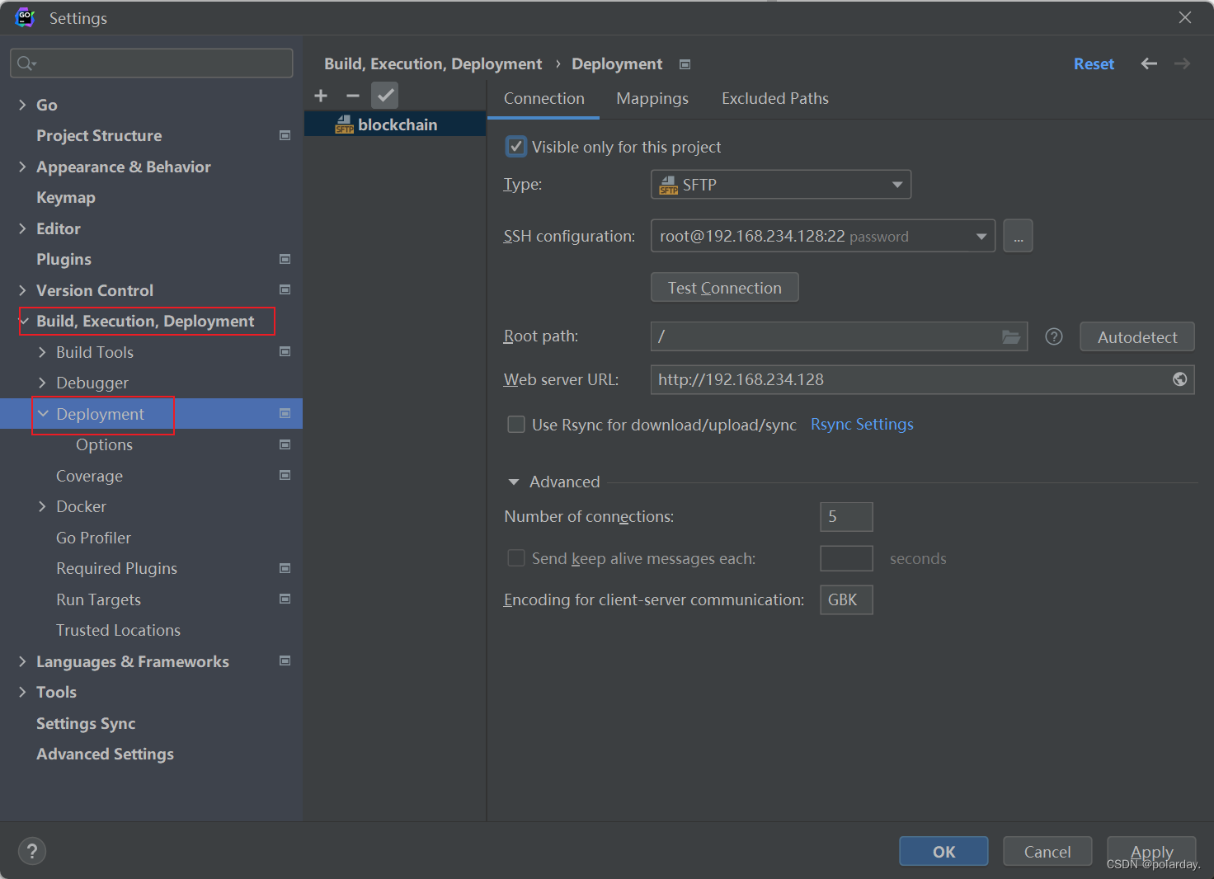The image size is (1214, 879).
Task: Click the encoding field showing GBK
Action: pos(846,599)
